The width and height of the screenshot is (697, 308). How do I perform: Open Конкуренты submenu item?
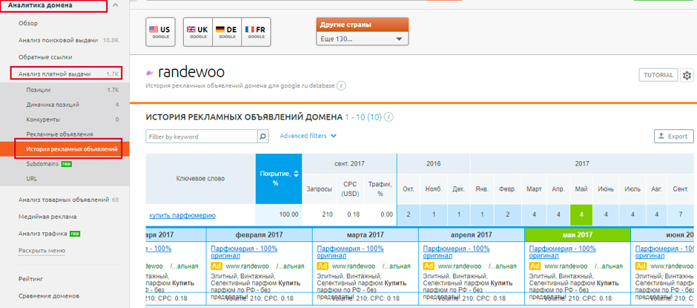(43, 119)
